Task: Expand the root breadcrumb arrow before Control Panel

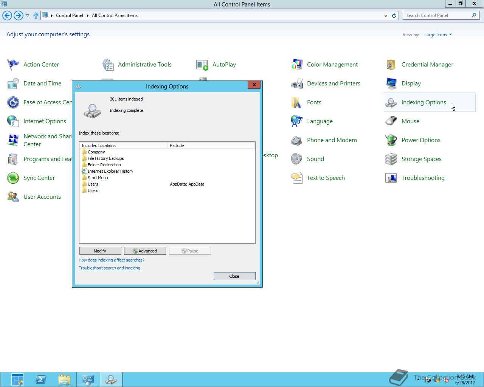Action: (x=52, y=15)
